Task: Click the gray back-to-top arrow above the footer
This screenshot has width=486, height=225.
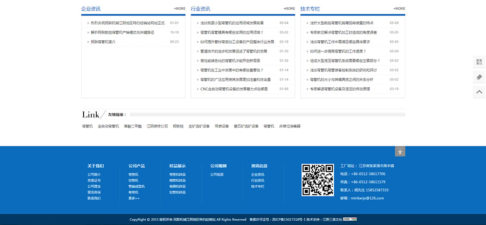Action: pos(400,152)
